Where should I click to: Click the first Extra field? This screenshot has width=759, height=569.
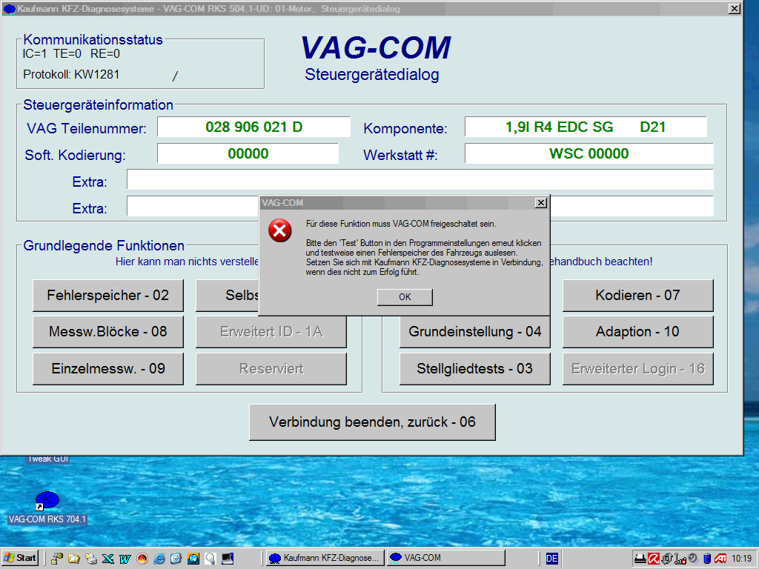tap(420, 179)
